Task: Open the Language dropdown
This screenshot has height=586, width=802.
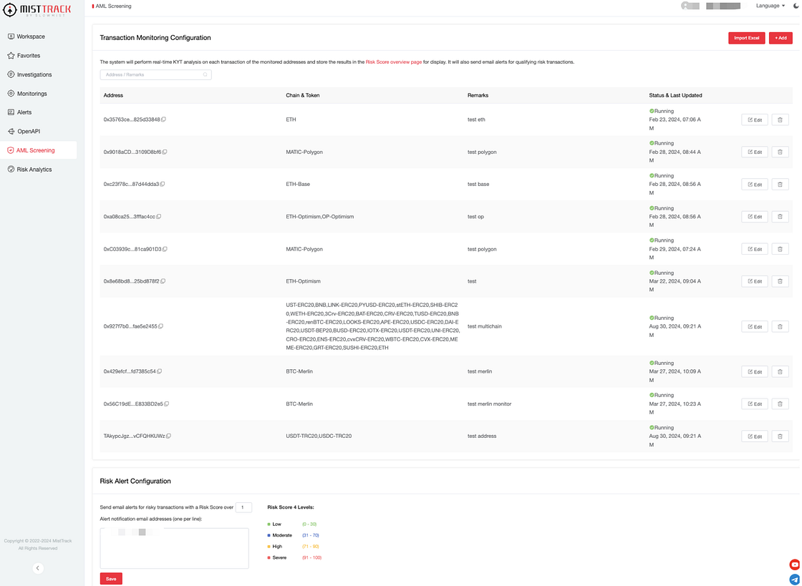Action: point(770,6)
